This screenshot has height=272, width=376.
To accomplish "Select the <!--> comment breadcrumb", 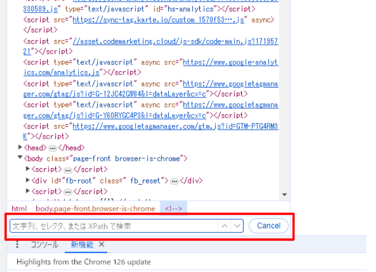I will [x=173, y=209].
